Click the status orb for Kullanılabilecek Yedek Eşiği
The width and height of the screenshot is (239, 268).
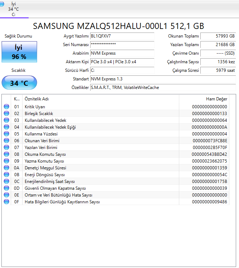[6, 127]
